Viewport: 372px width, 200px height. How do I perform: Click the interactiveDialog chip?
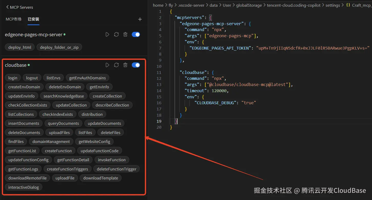[x=24, y=187]
